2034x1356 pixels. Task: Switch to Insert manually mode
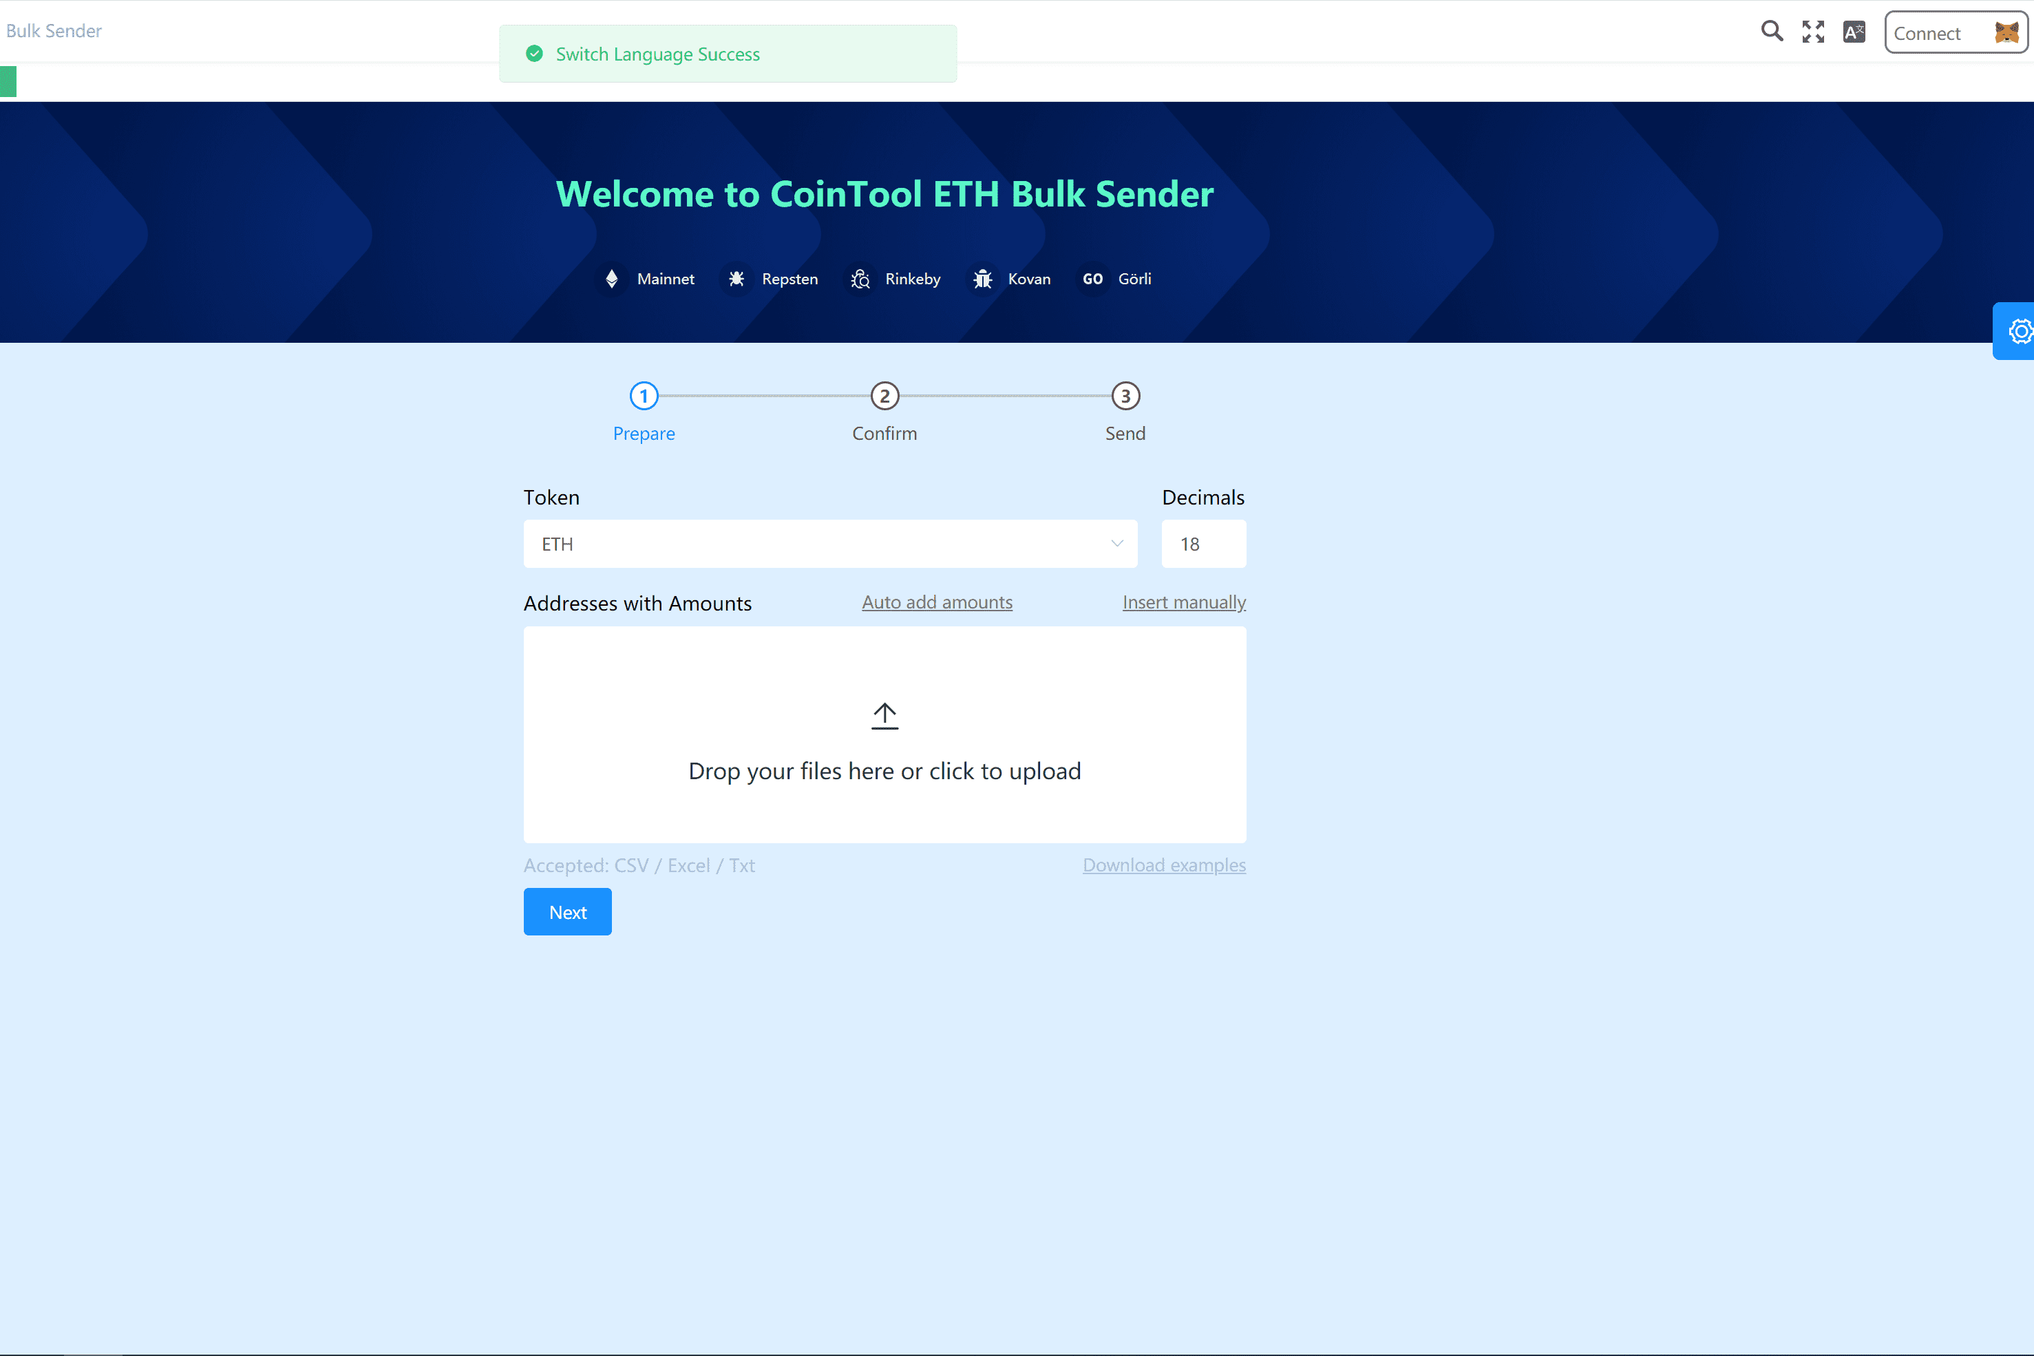(1183, 602)
